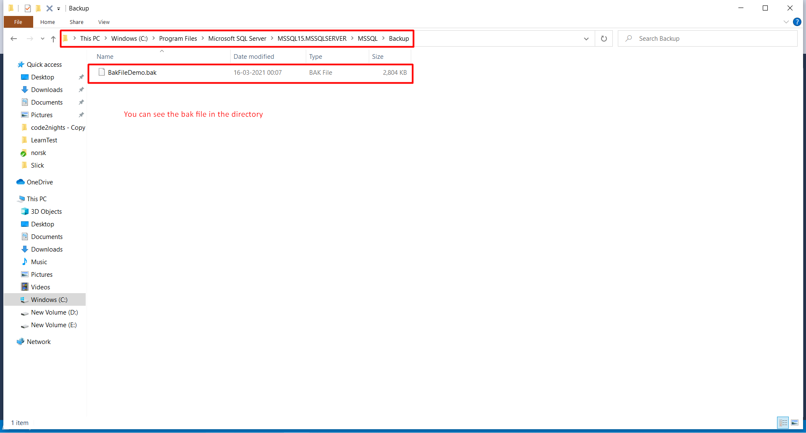Jump to This PC in breadcrumb
Viewport: 806px width, 433px height.
[x=90, y=39]
